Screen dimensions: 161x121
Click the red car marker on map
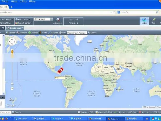pos(60,70)
